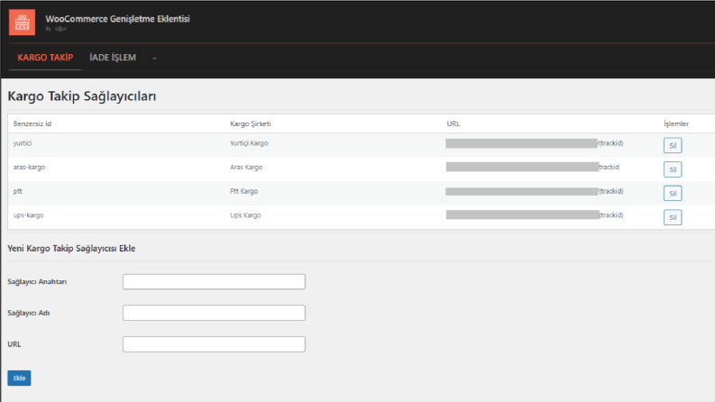Click the Ptt Kargo company name
The width and height of the screenshot is (715, 402).
click(x=244, y=191)
